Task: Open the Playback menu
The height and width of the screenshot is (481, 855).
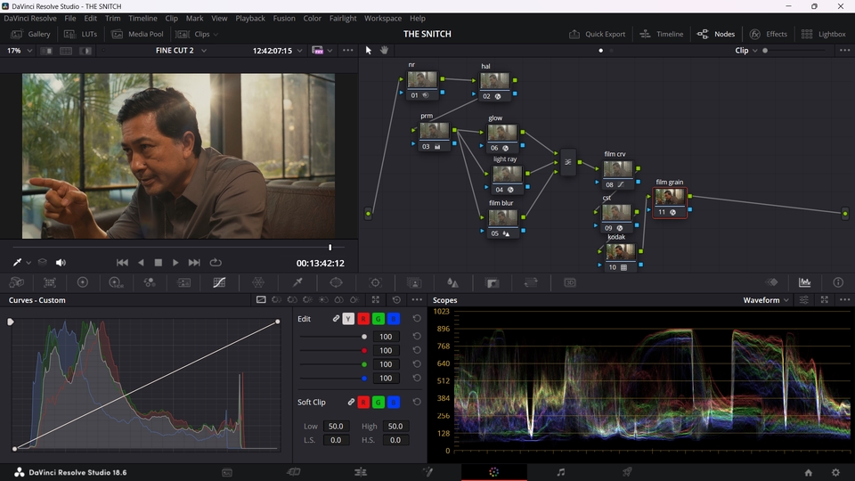Action: (250, 18)
